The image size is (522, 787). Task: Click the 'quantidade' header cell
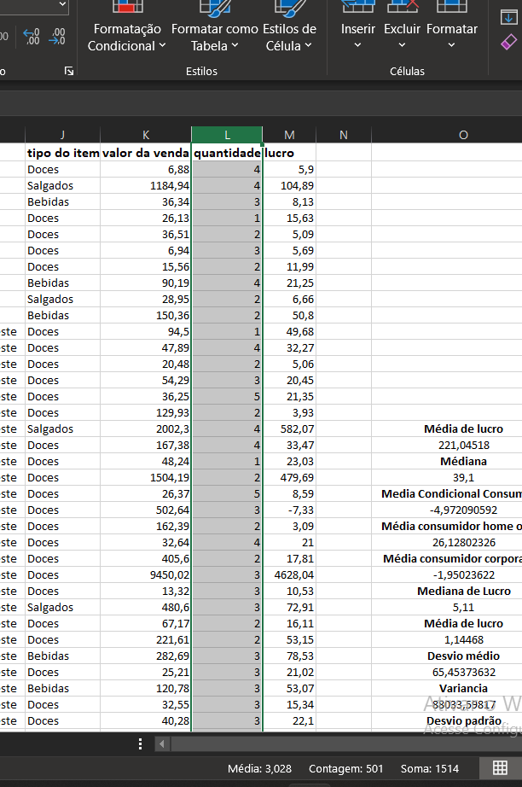[x=227, y=153]
